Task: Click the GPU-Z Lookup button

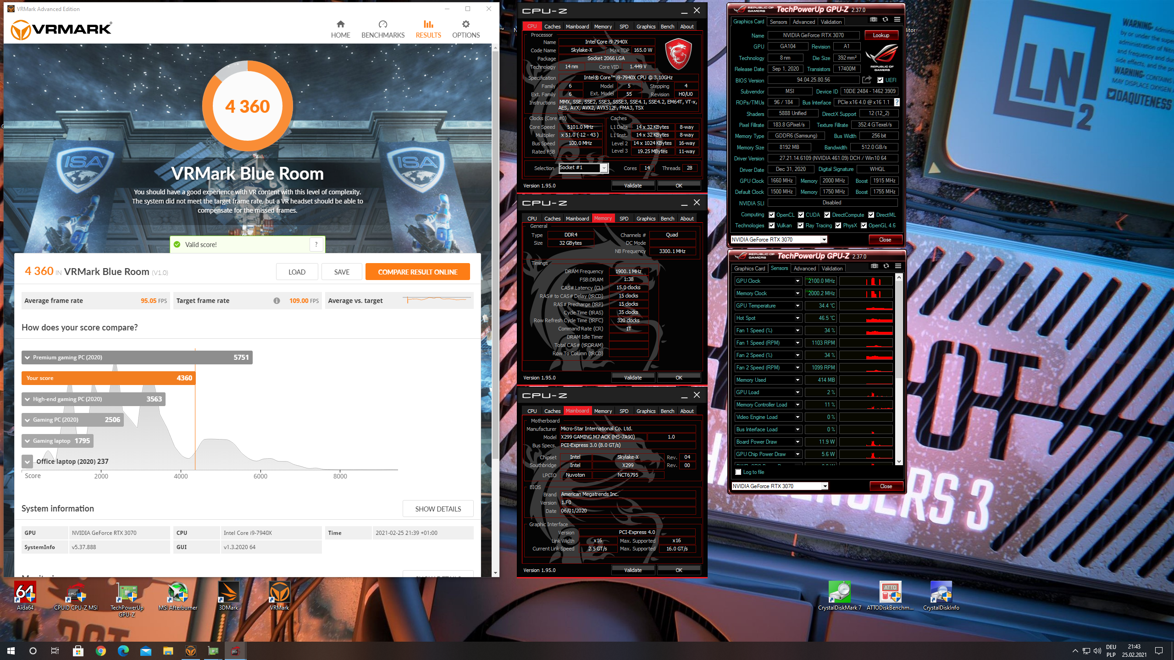Action: coord(881,35)
